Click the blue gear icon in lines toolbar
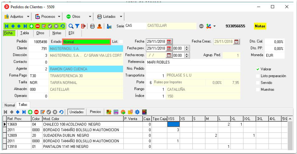This screenshot has width=297, height=154. point(137,112)
